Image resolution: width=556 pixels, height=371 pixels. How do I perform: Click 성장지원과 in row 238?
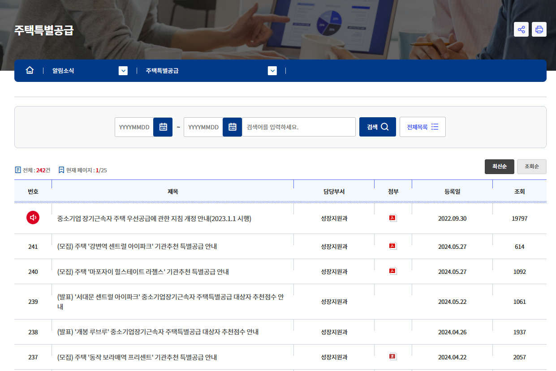(334, 332)
